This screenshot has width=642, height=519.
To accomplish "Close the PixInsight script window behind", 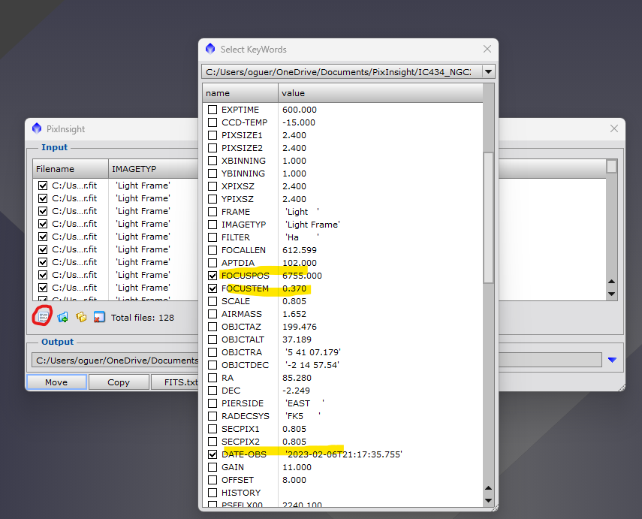I will [614, 128].
